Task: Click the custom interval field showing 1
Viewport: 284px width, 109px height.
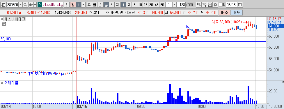Action: (x=169, y=5)
